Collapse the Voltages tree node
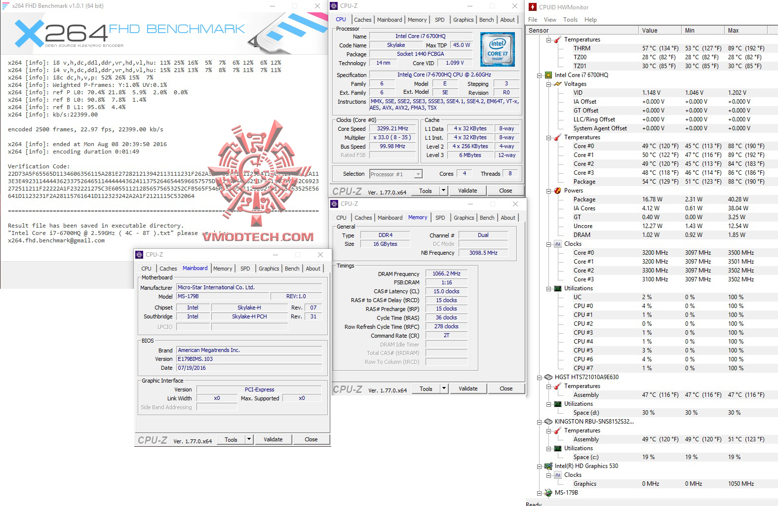Screen dimensions: 778x506 [549, 84]
